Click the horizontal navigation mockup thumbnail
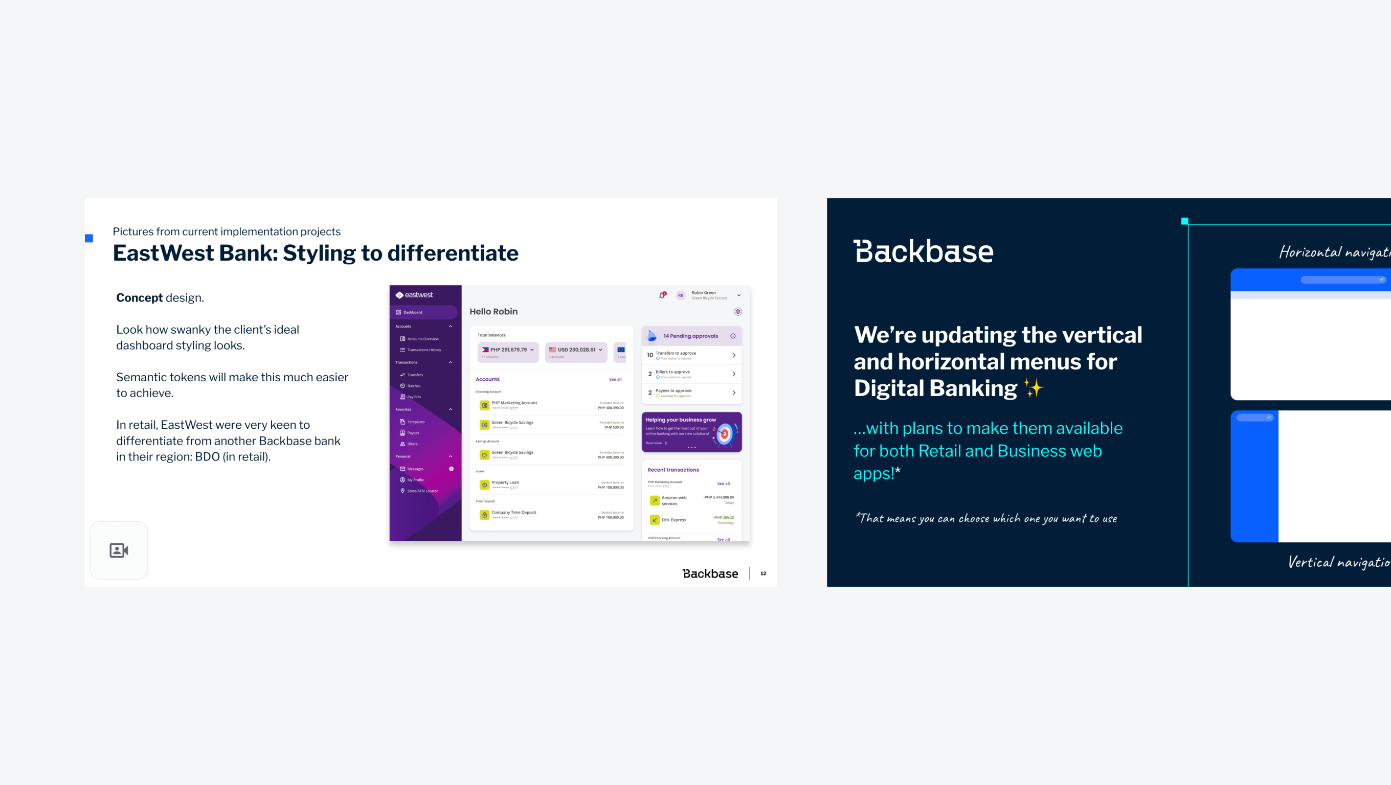The height and width of the screenshot is (785, 1391). pos(1311,335)
